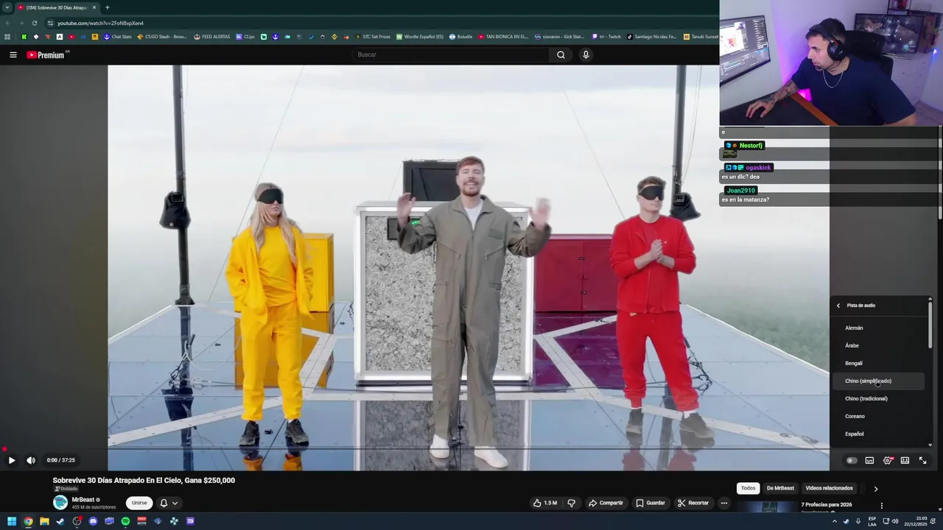Open the FEED ALERTAS bookmark

(x=212, y=37)
